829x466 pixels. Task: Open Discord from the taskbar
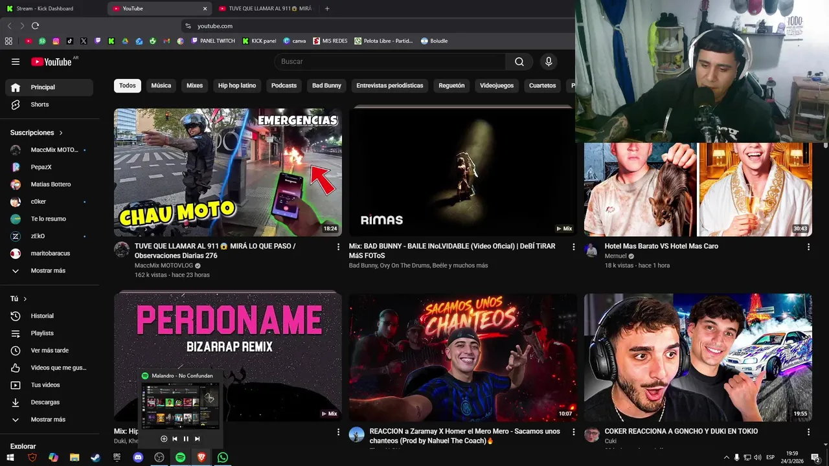(x=138, y=457)
